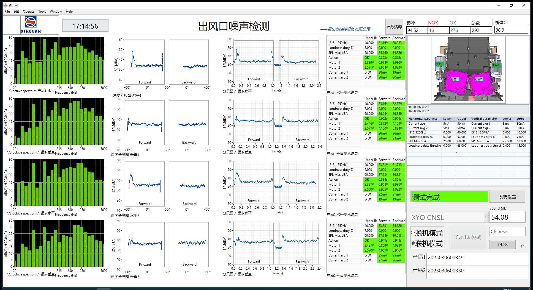Click the 产品2 serial number field
Screen dimensions: 533x290
[477, 271]
